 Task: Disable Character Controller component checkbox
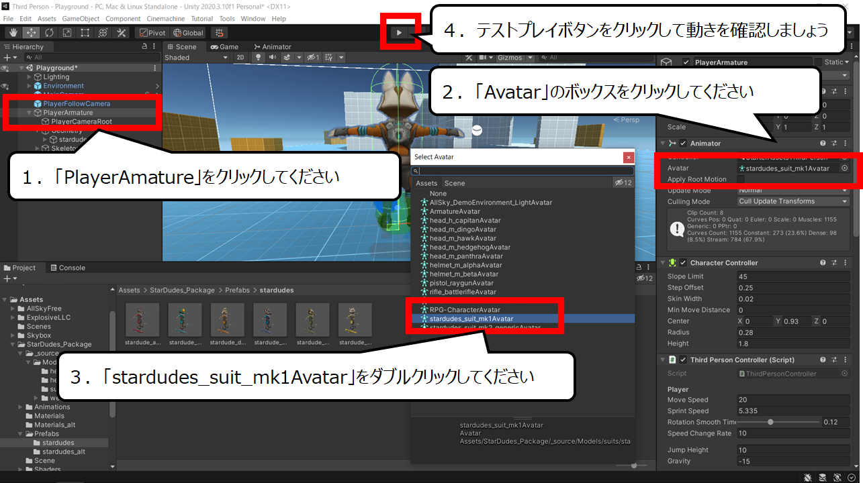[x=683, y=263]
